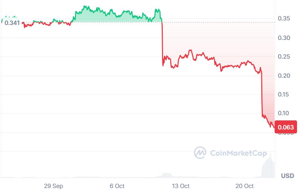Select the 13 Oct date label

tap(181, 186)
